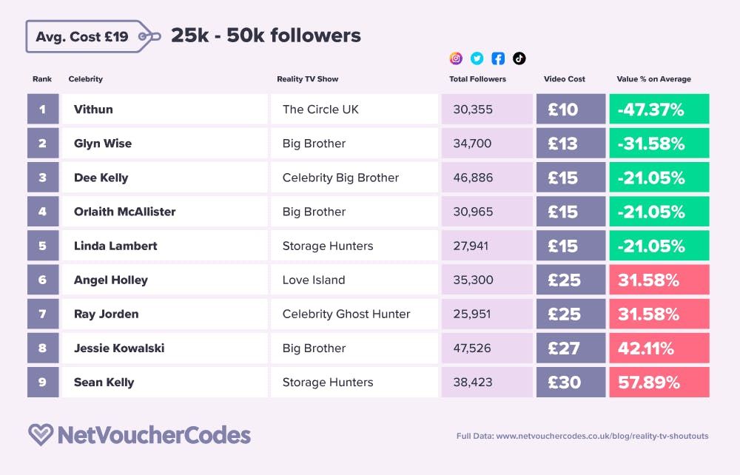Click the NetVoucherCodes brand name text
Screen dimensions: 740x475
(x=154, y=435)
